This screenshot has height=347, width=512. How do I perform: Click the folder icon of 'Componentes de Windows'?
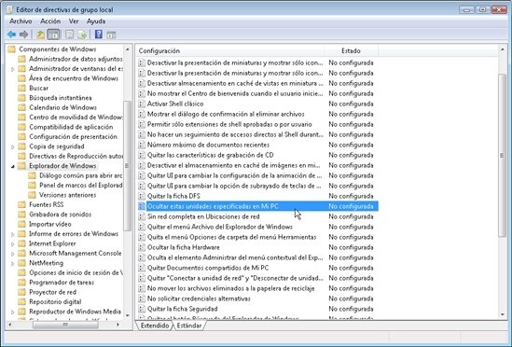pyautogui.click(x=12, y=49)
